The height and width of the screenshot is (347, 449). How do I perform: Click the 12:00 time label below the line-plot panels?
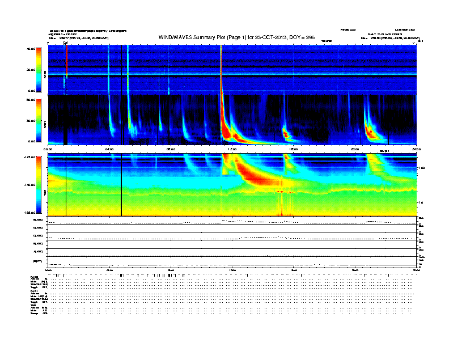[x=232, y=270]
